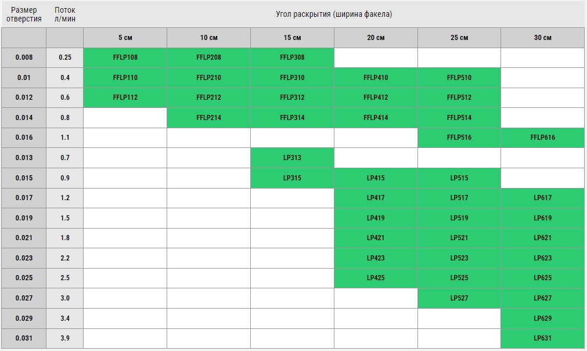Click the 5 см column header
This screenshot has width=587, height=351.
(125, 38)
